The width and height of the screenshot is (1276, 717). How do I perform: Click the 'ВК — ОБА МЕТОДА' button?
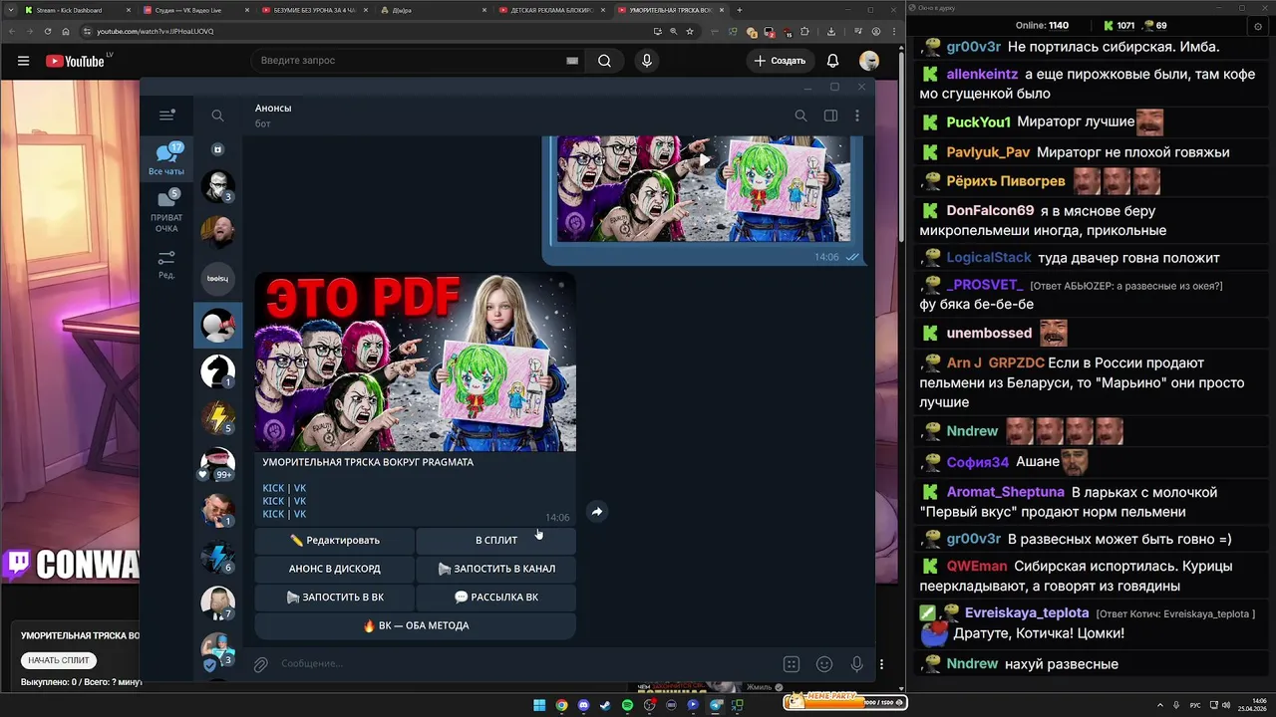tap(416, 625)
